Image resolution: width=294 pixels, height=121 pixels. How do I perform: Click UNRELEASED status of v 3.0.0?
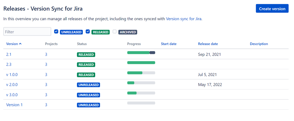88,95
